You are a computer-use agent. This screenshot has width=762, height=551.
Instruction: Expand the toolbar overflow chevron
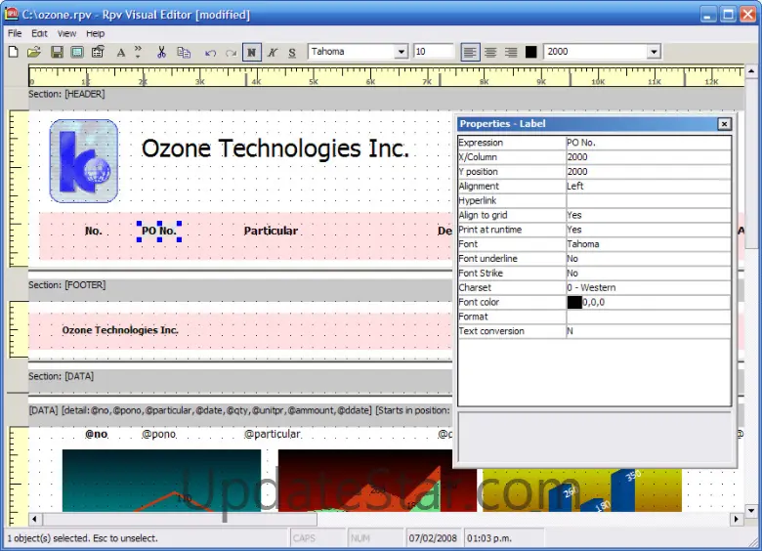coord(138,52)
